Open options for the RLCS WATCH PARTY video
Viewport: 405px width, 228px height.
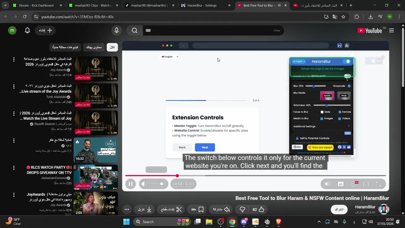(14, 168)
